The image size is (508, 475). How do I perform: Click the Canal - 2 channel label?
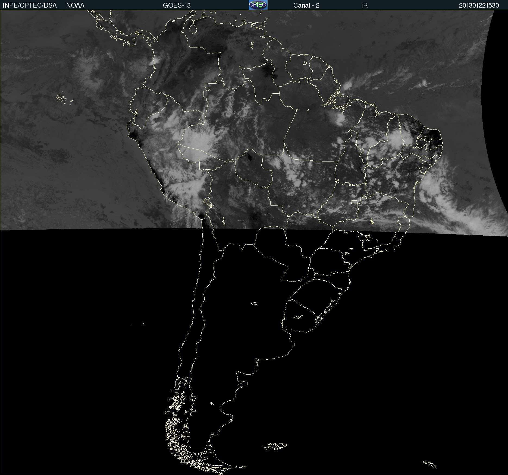click(306, 5)
